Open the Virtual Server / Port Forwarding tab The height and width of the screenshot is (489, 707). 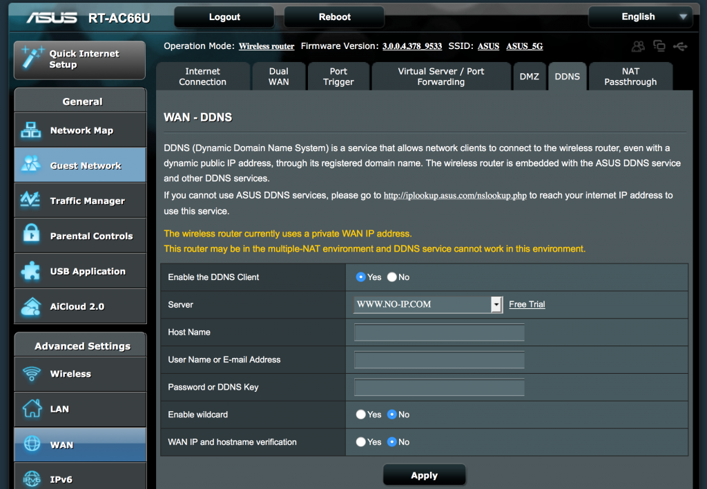click(441, 77)
